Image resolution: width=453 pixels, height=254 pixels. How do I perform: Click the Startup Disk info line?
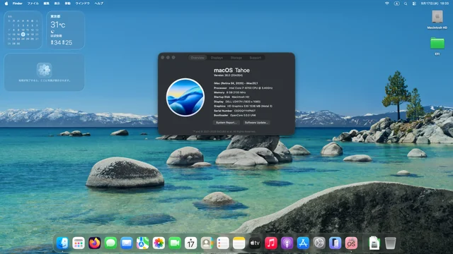231,97
